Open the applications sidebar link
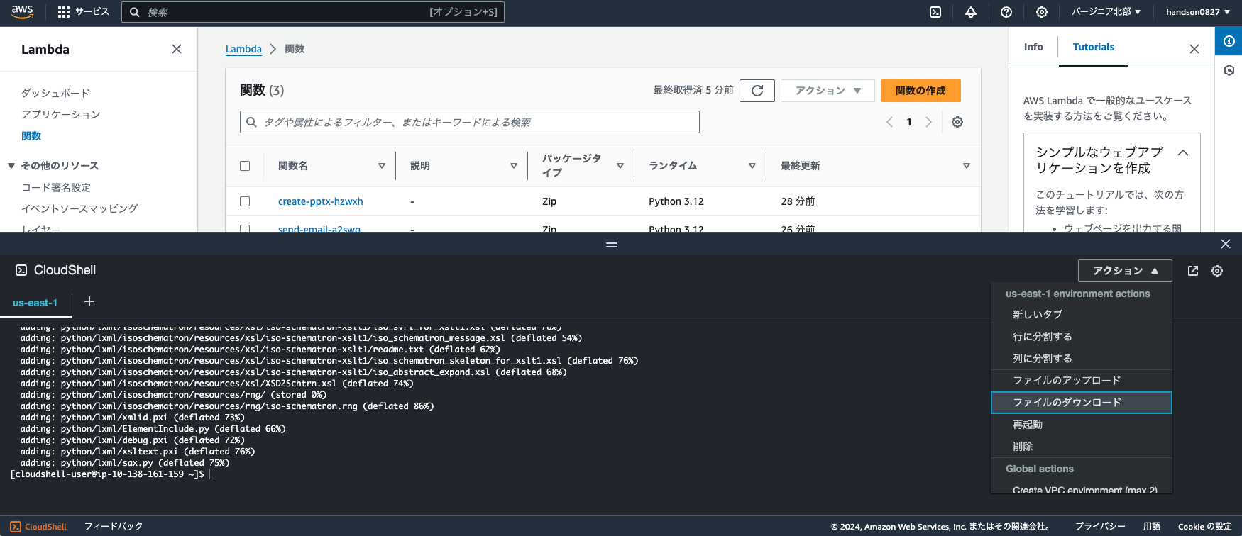Viewport: 1242px width, 536px height. pos(61,114)
